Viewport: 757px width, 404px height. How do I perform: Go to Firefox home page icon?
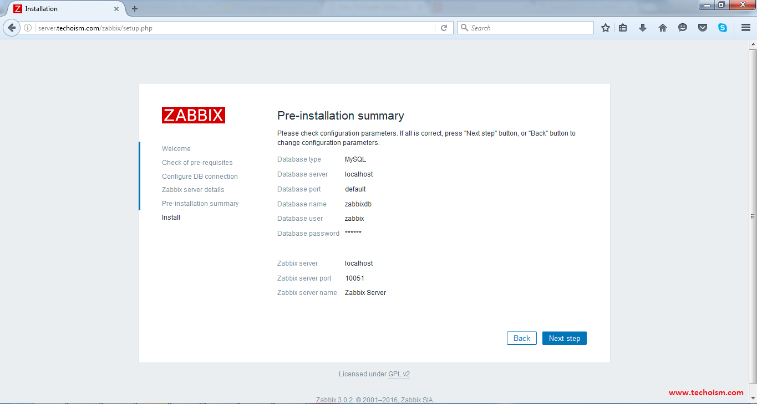tap(663, 28)
